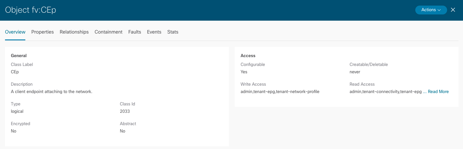Open the Actions dropdown menu
Screen dimensions: 463x149
[431, 10]
